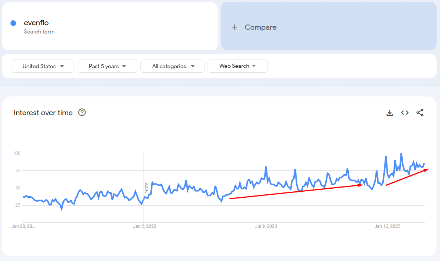The height and width of the screenshot is (261, 440).
Task: Click the download CSV icon
Action: pos(389,113)
